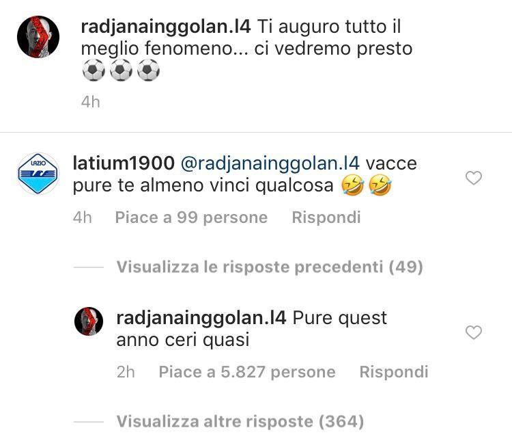Image resolution: width=512 pixels, height=439 pixels.
Task: Tap the laughing emojis in latium1900 comment
Action: (x=366, y=185)
